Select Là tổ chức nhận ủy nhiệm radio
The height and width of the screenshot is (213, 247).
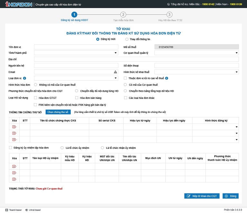pos(102,148)
